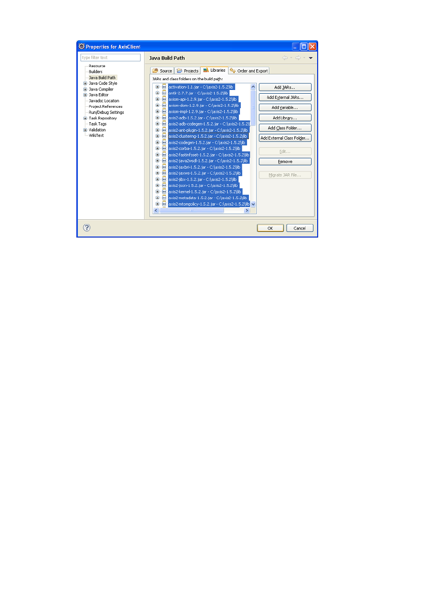Click jar icon beside axis2-ant-plugin-1.5.2.jar

[164, 130]
